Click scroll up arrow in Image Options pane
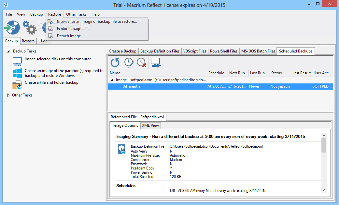This screenshot has width=339, height=205. coord(324,136)
